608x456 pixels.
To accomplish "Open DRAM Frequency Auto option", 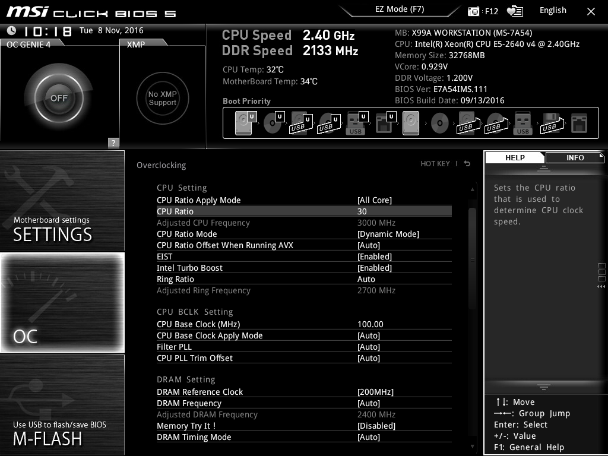I will click(304, 403).
